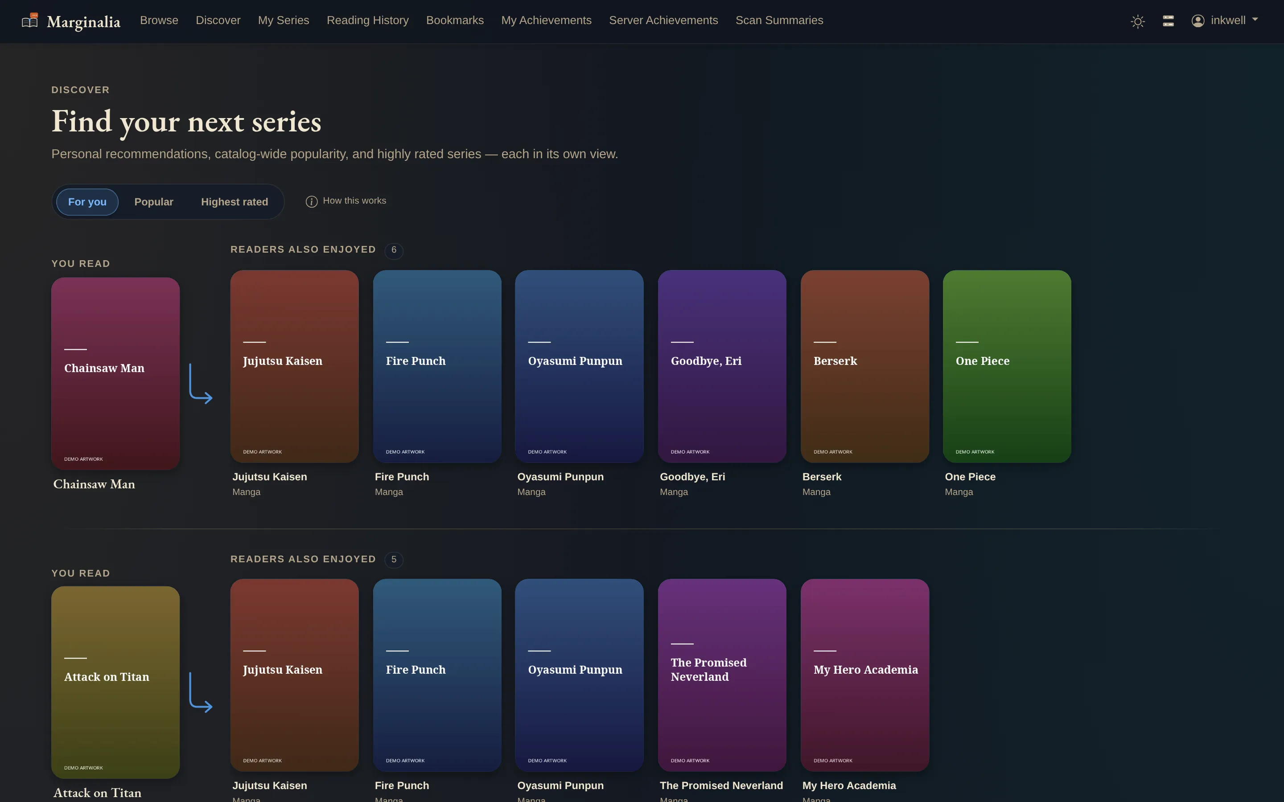
Task: Open Oyasumi Punpun cover in Chainsaw Man row
Action: (x=580, y=366)
